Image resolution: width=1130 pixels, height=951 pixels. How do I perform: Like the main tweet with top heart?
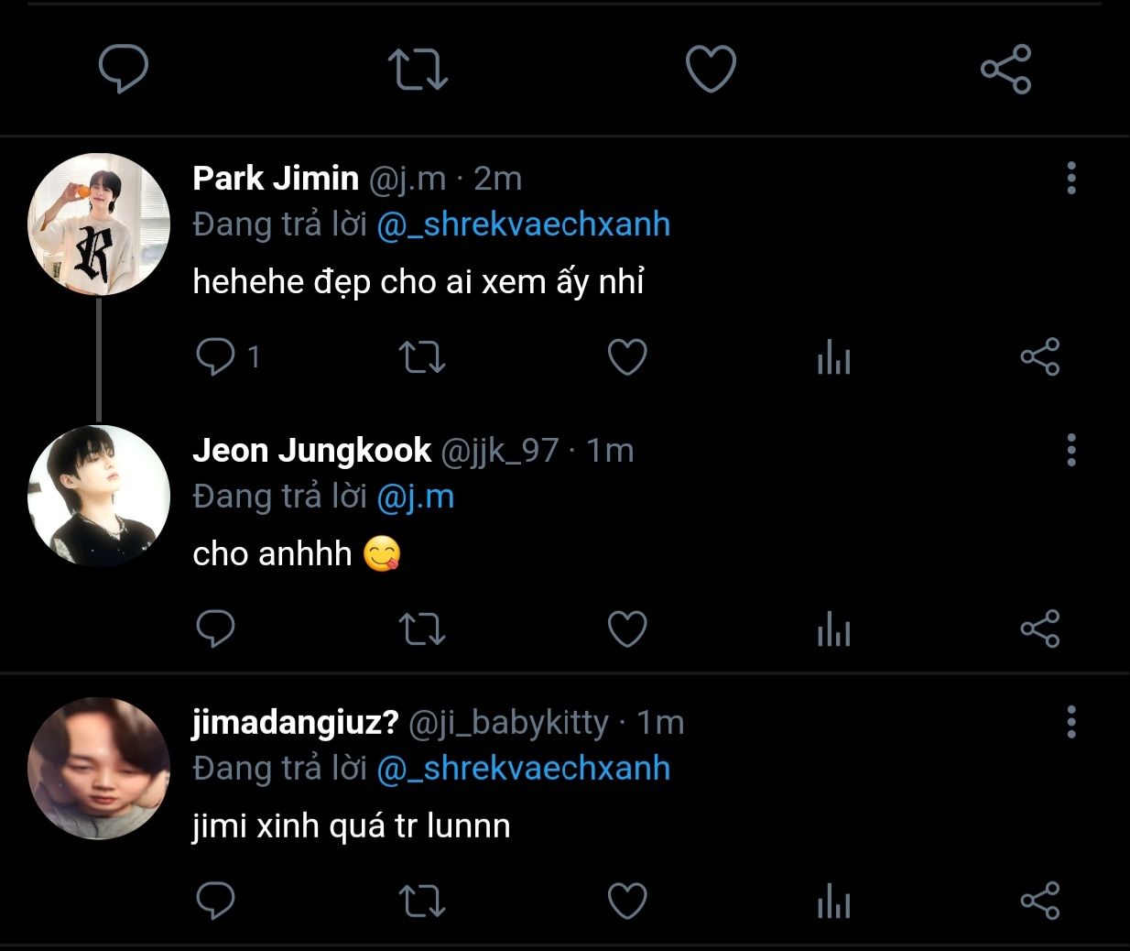point(711,69)
